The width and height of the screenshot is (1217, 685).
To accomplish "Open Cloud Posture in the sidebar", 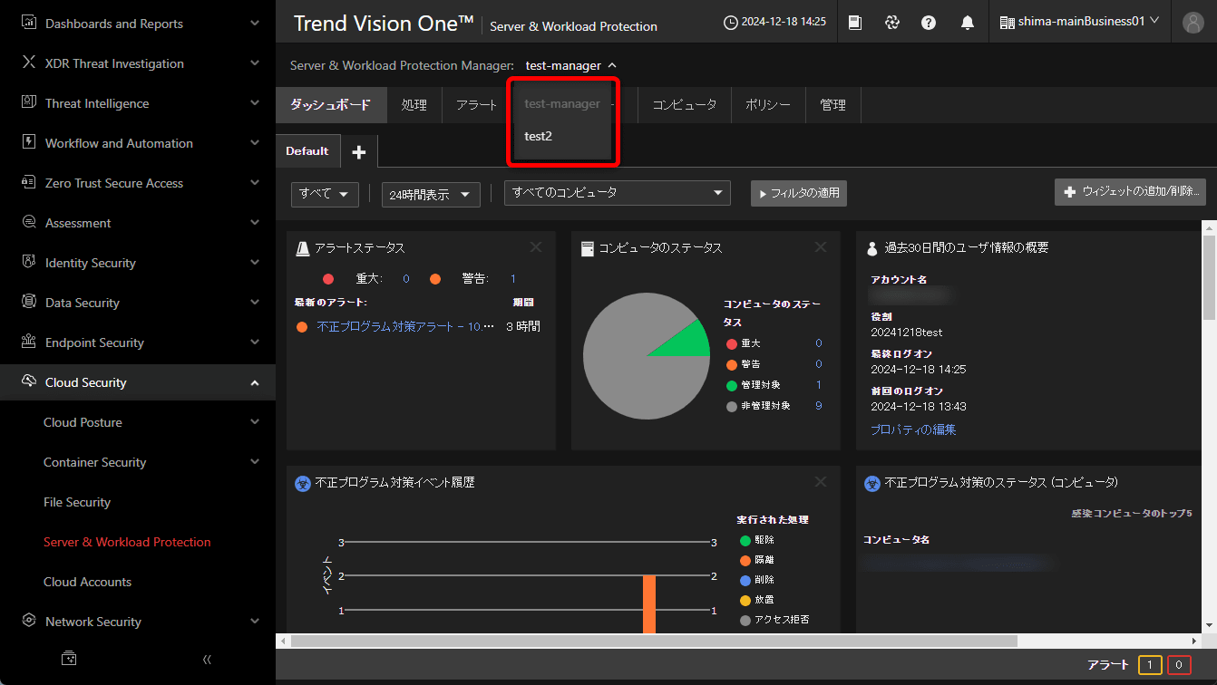I will [x=83, y=422].
